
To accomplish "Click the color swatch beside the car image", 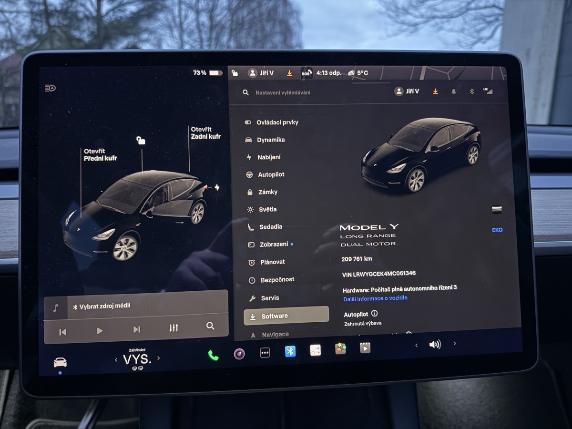I will click(497, 209).
